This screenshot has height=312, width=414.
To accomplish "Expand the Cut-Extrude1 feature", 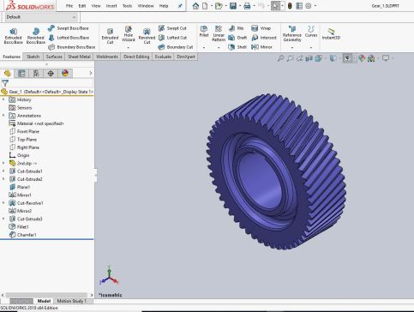I will point(3,171).
